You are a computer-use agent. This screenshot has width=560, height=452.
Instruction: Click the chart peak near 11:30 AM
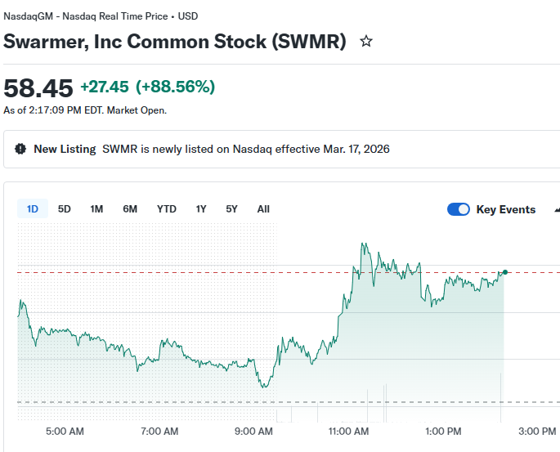point(362,244)
